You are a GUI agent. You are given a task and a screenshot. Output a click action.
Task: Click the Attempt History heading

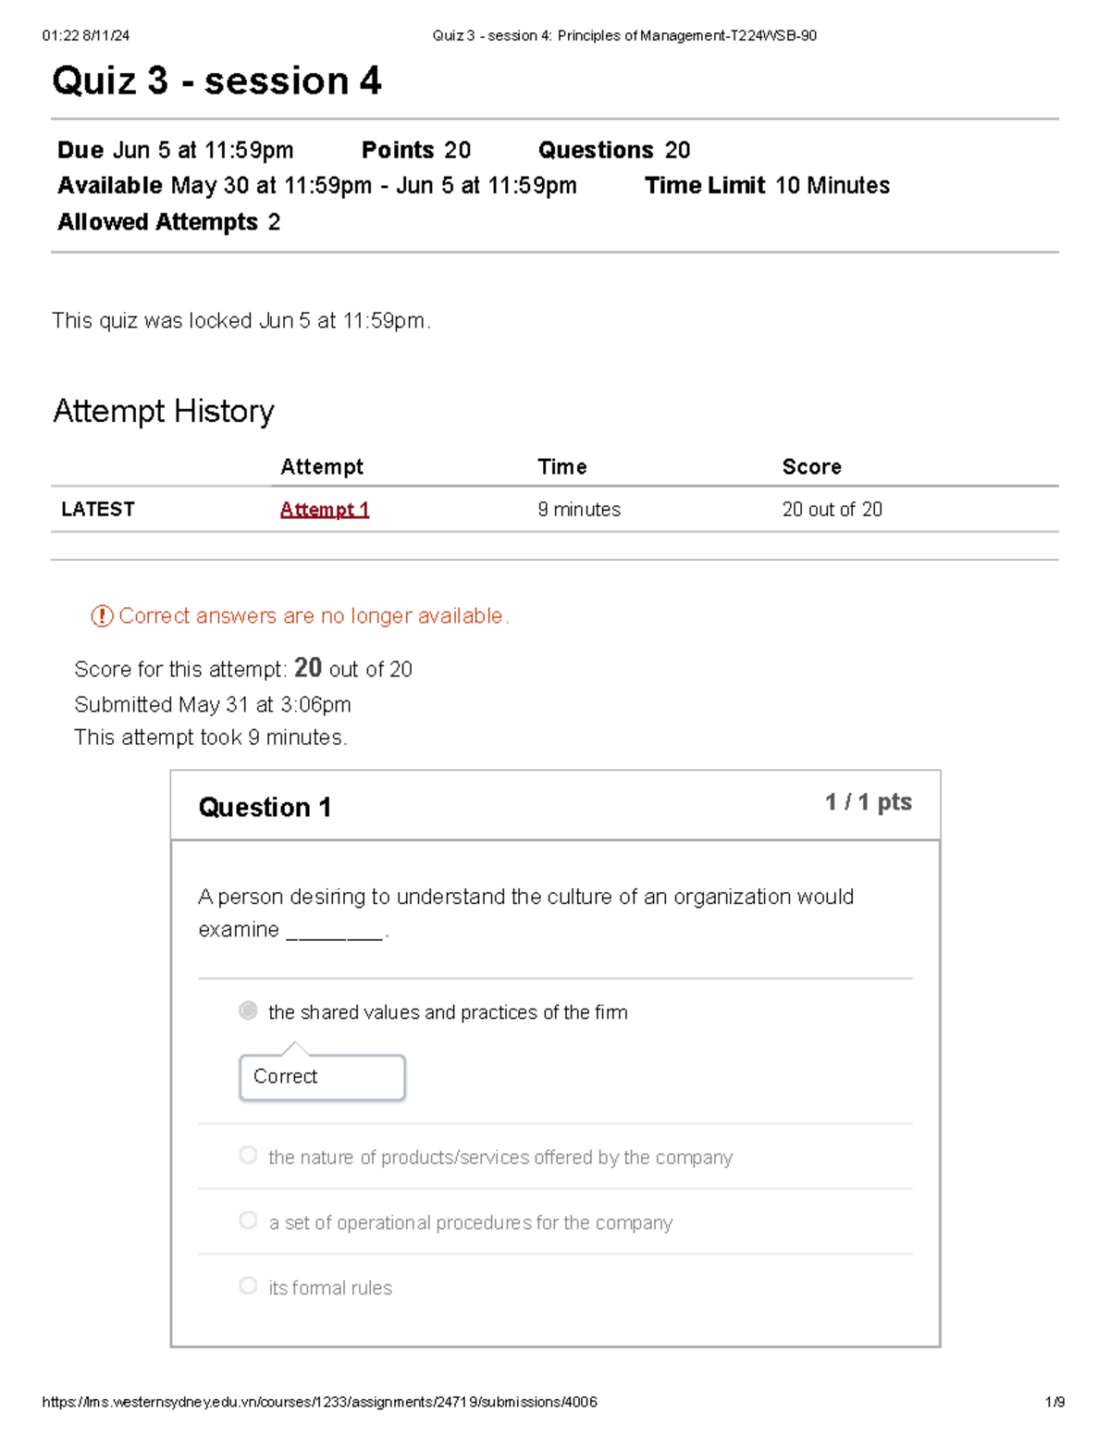164,412
